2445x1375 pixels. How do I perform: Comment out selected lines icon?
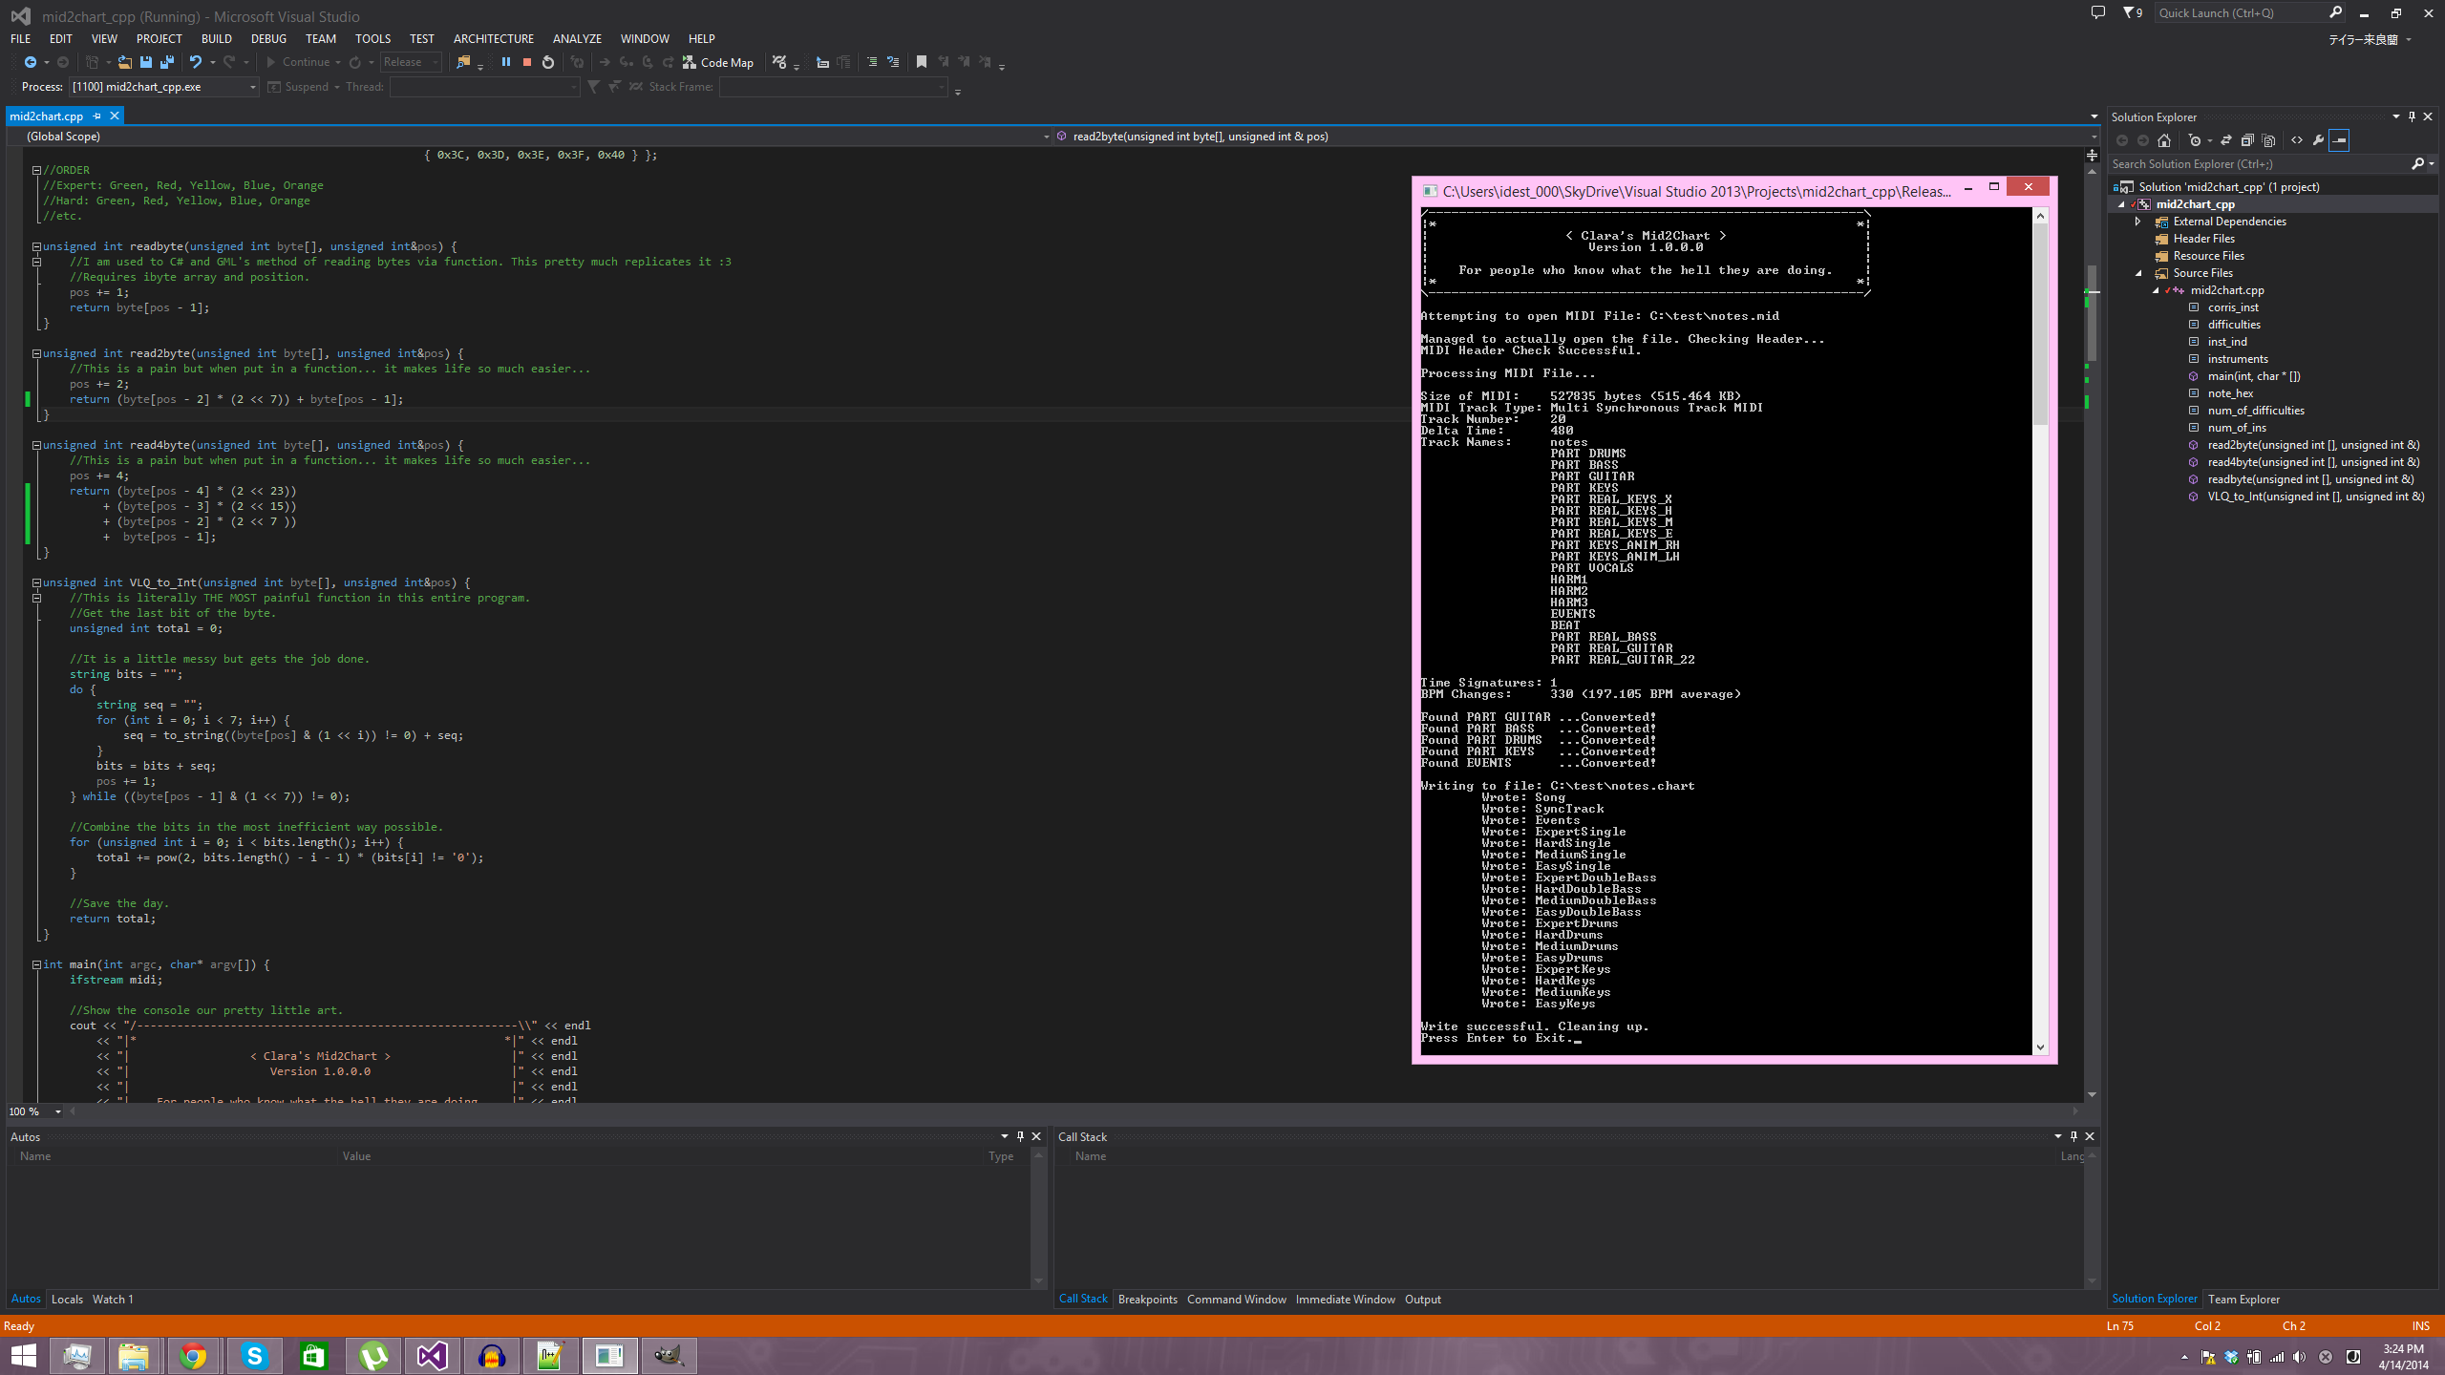(x=872, y=62)
